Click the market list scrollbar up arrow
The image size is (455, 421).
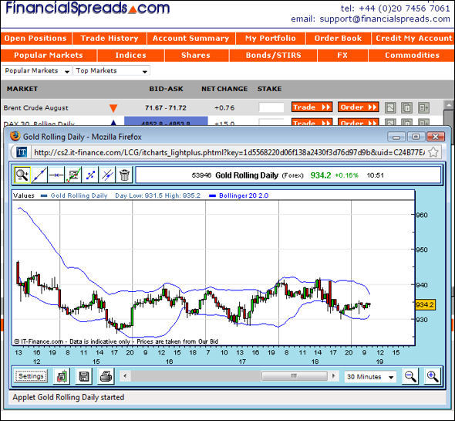point(449,104)
